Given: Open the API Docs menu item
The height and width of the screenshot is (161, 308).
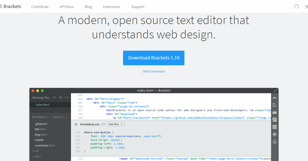Looking at the screenshot, I should pos(67,7).
